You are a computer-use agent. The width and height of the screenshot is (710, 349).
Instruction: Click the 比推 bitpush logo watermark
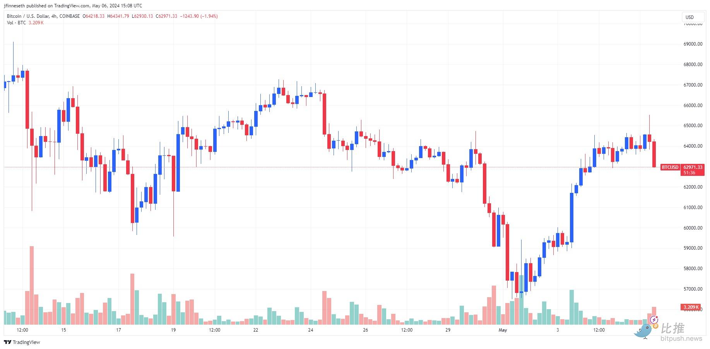point(674,327)
